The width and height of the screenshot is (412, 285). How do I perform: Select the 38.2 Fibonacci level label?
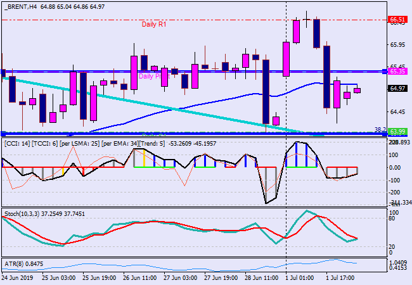click(x=380, y=129)
